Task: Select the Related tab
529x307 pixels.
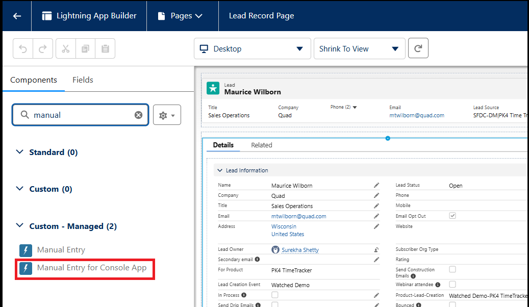Action: pyautogui.click(x=262, y=145)
